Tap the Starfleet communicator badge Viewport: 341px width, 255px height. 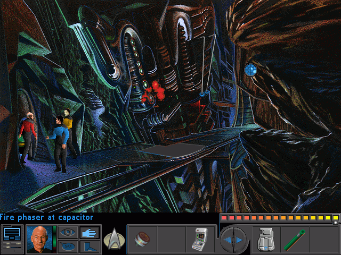point(113,239)
